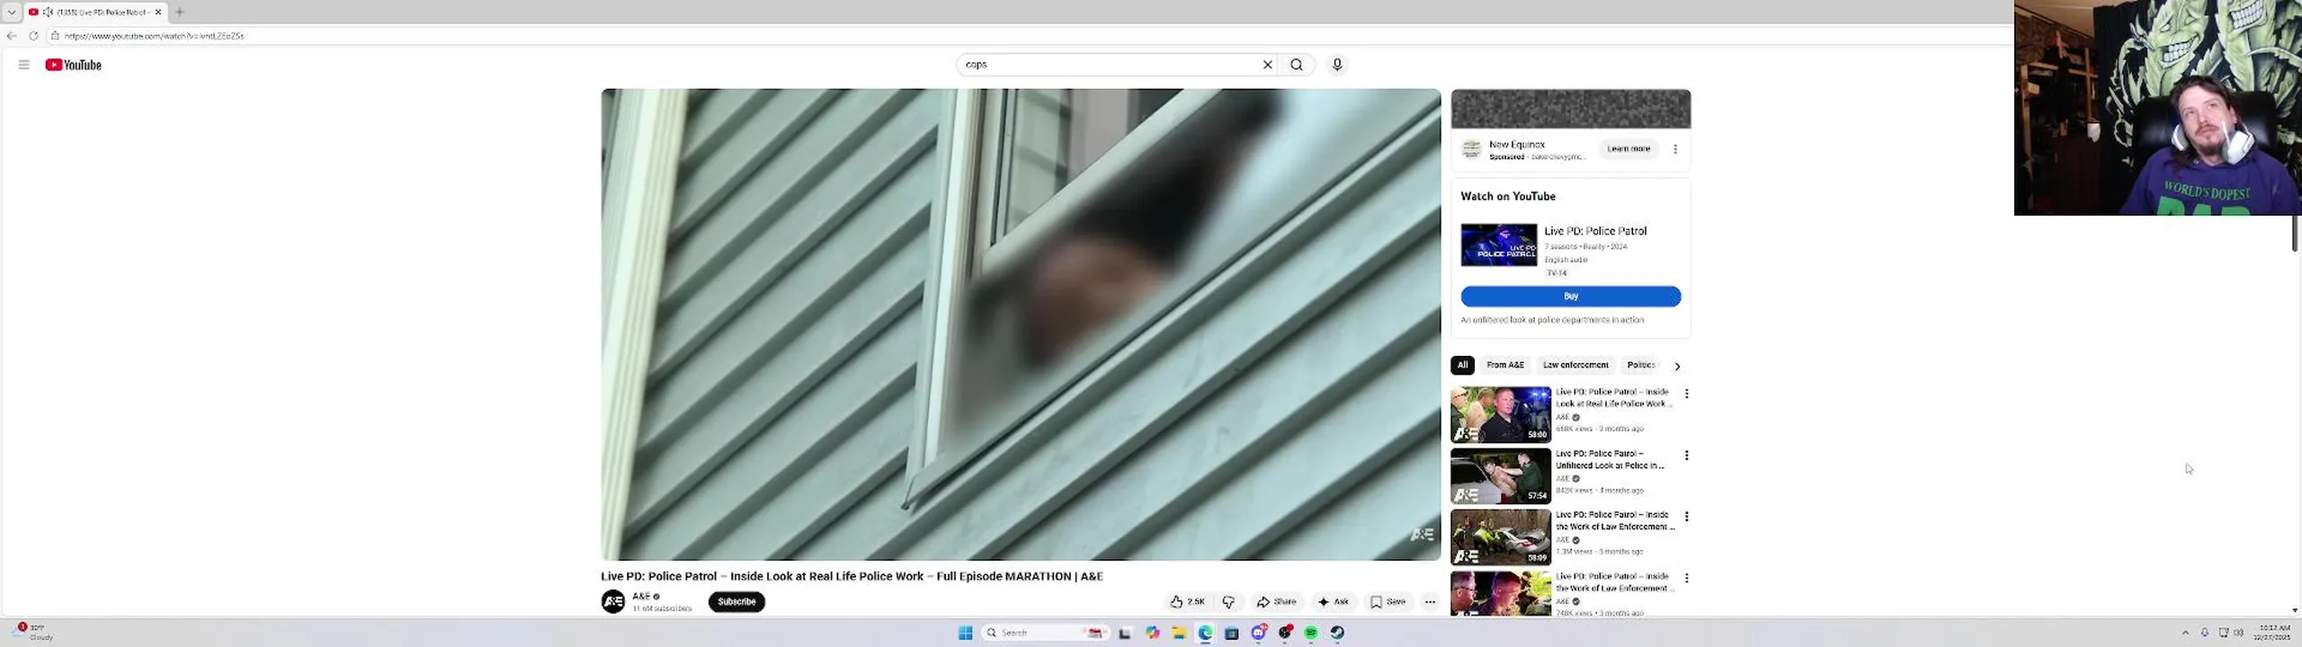Select the Live PD YouTube browser tab
Screen dimensions: 2302x647
pyautogui.click(x=95, y=12)
